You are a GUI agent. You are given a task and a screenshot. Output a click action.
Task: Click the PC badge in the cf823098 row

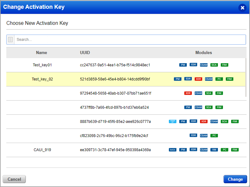point(214,135)
